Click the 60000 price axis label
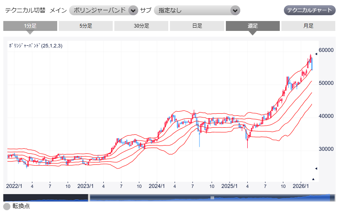 [326, 50]
